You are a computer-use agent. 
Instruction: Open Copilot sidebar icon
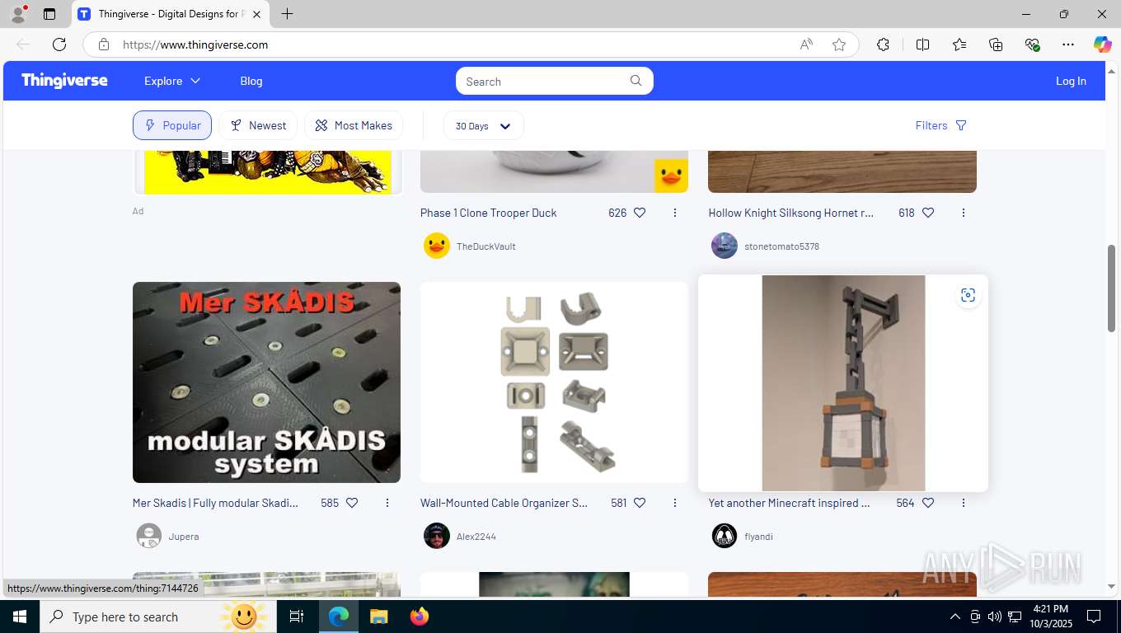1103,45
